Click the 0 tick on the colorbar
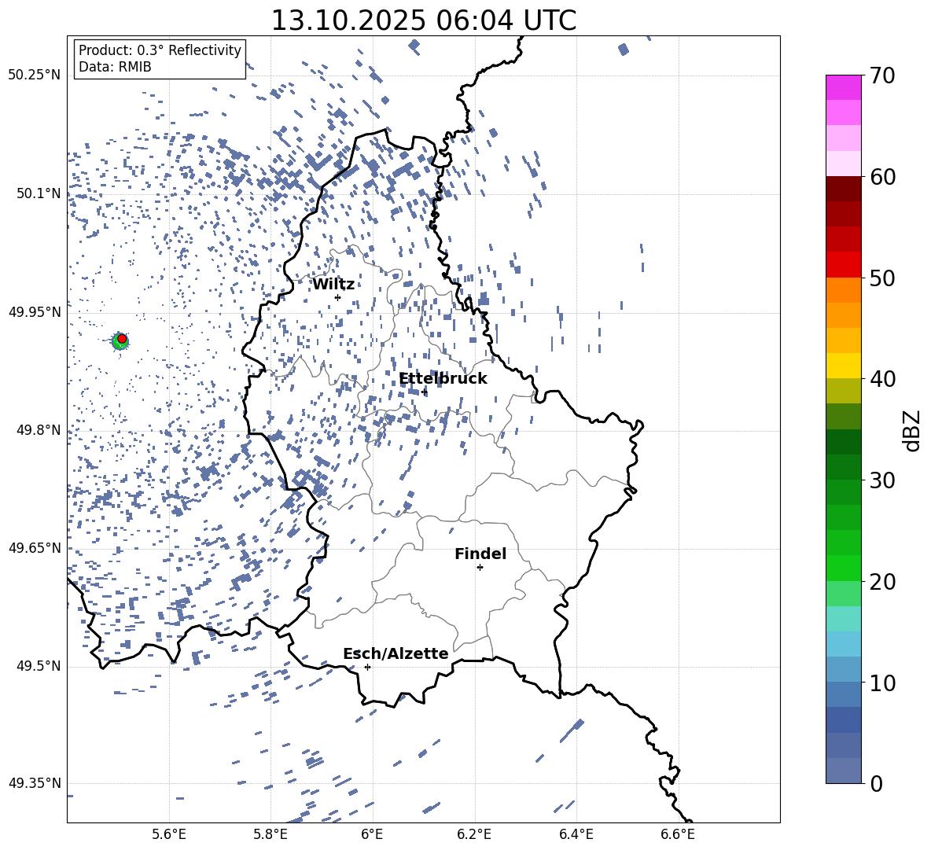931x850 pixels. [x=877, y=783]
